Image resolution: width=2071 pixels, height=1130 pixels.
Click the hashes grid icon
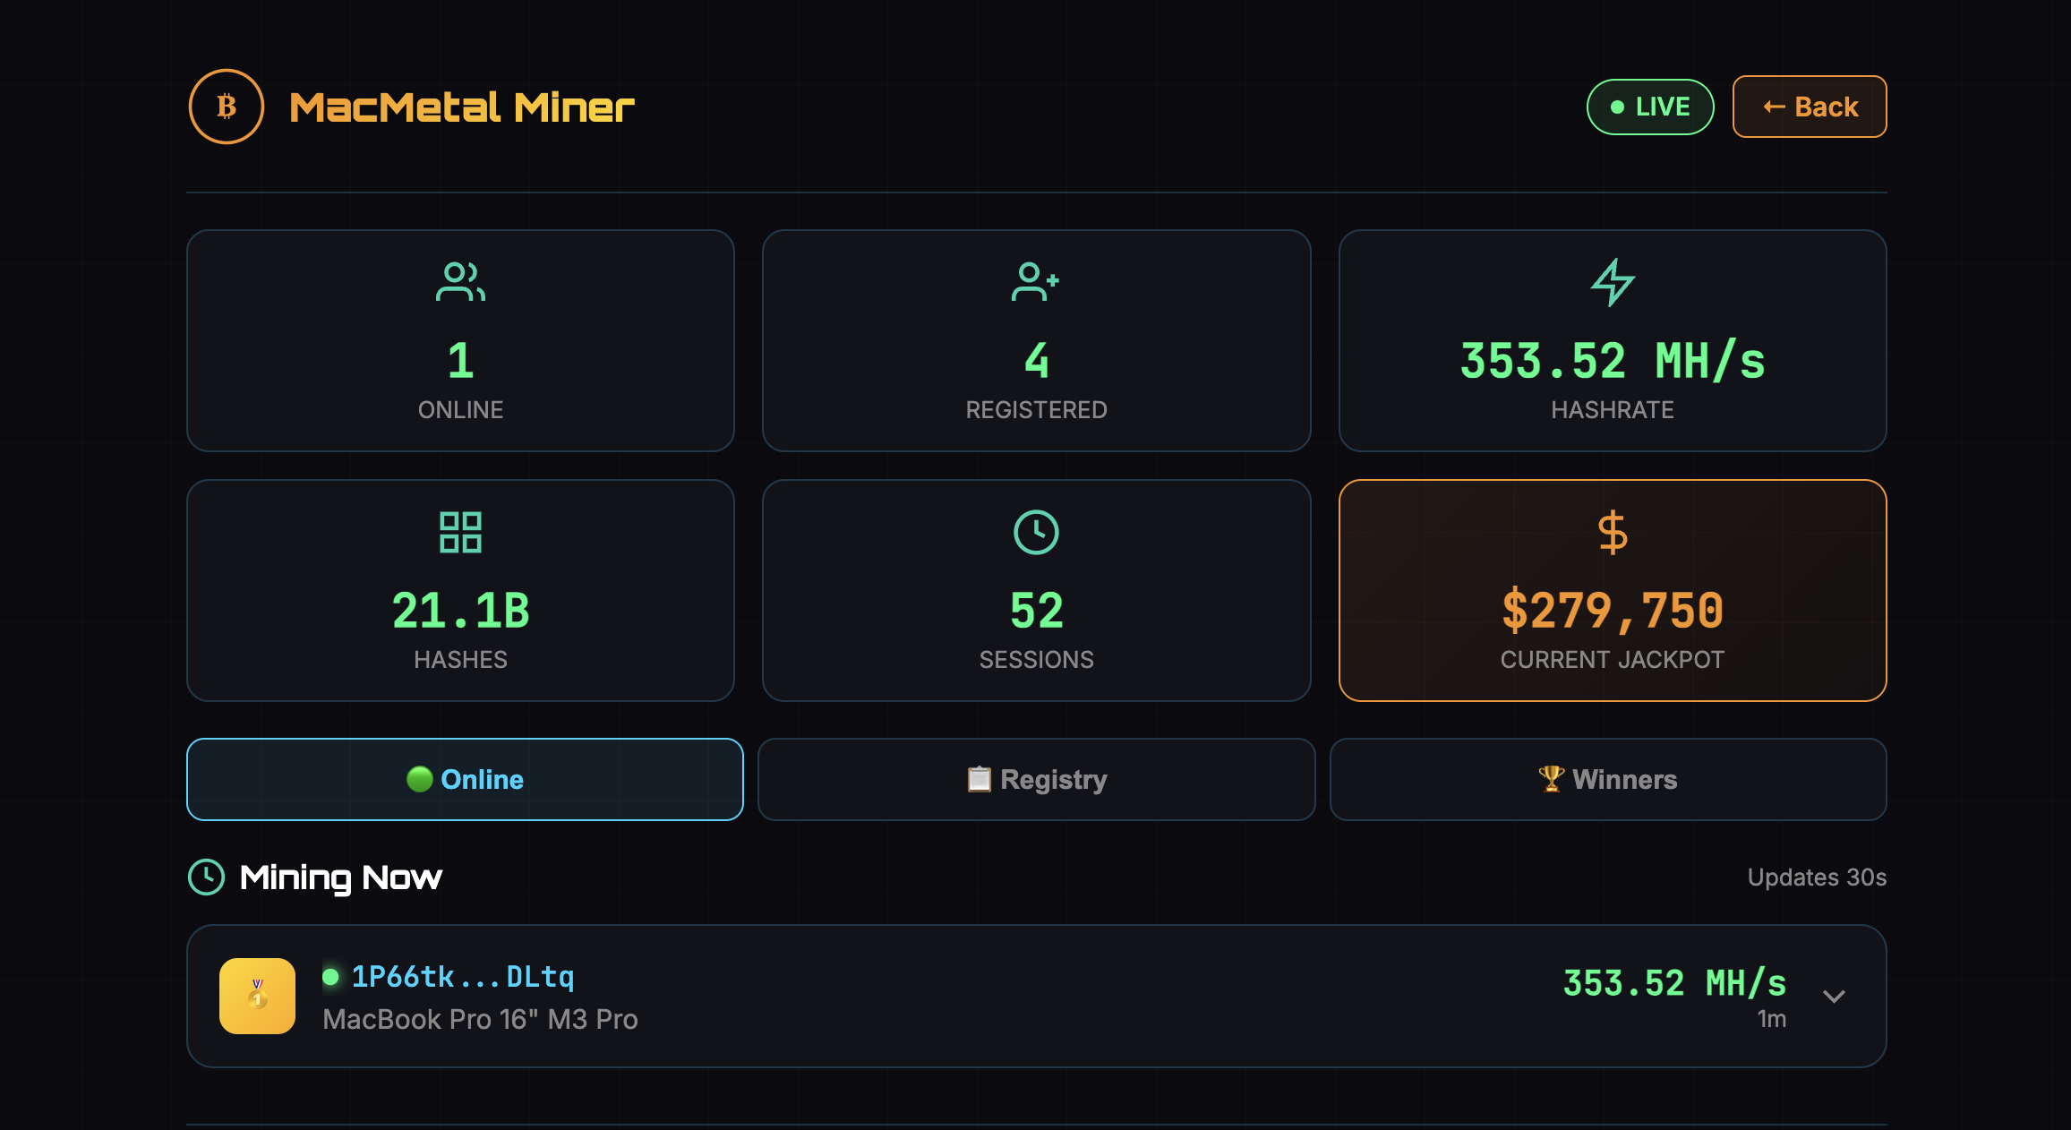point(460,532)
